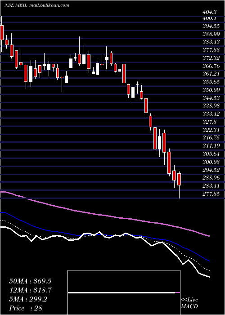Click the 338.98 price axis label

click(x=211, y=106)
